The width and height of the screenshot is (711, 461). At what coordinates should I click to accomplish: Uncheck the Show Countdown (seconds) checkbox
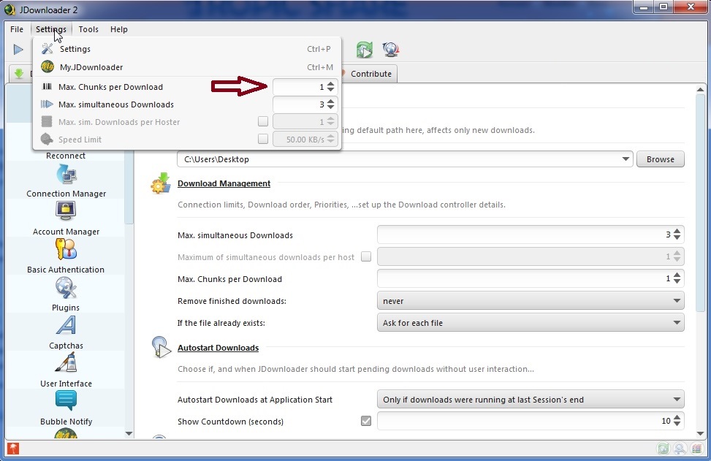(366, 421)
